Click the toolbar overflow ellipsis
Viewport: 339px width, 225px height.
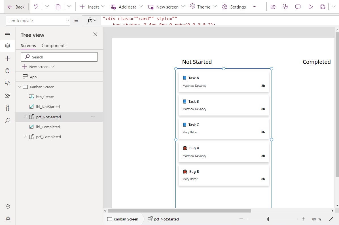255,7
